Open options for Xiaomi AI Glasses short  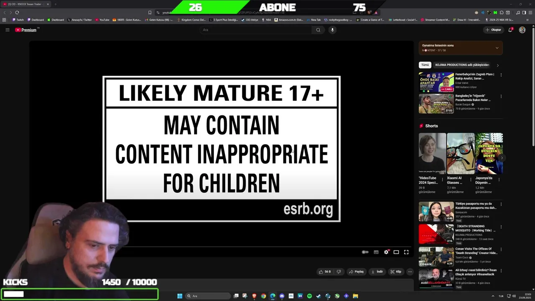[471, 180]
